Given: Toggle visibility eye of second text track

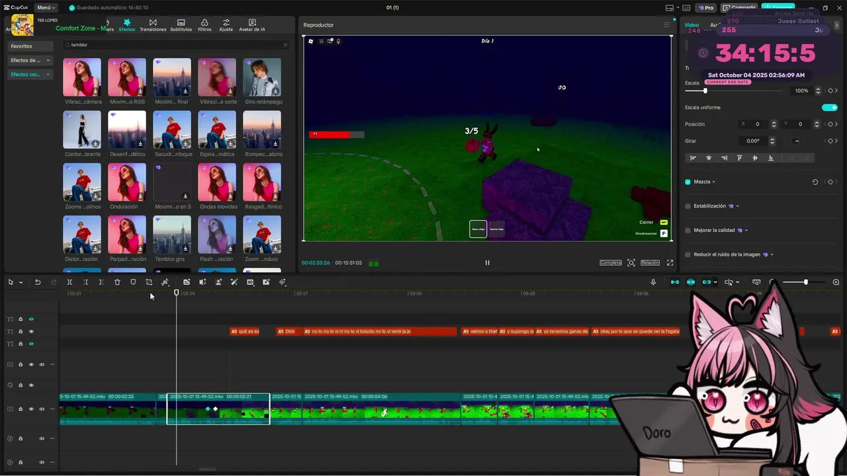Looking at the screenshot, I should pos(31,331).
